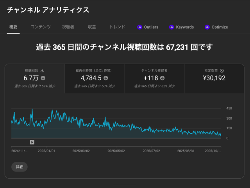Open the 視聴者 tab

(x=68, y=27)
